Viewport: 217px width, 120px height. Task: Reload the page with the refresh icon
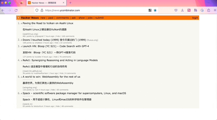click(16, 10)
